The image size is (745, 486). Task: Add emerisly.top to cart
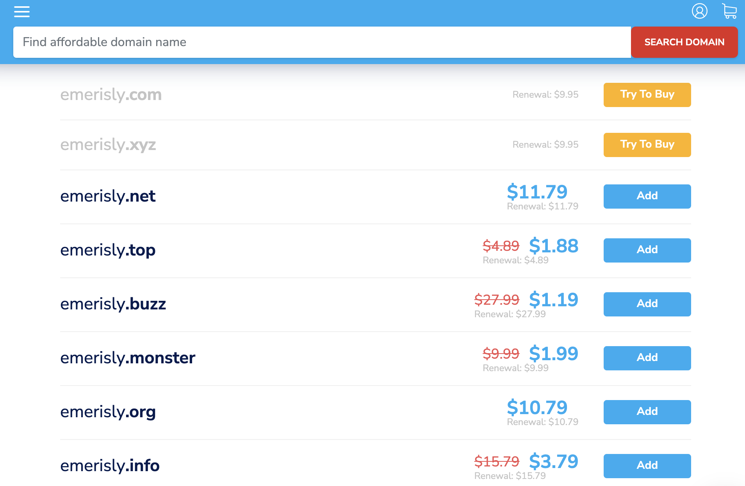click(647, 250)
